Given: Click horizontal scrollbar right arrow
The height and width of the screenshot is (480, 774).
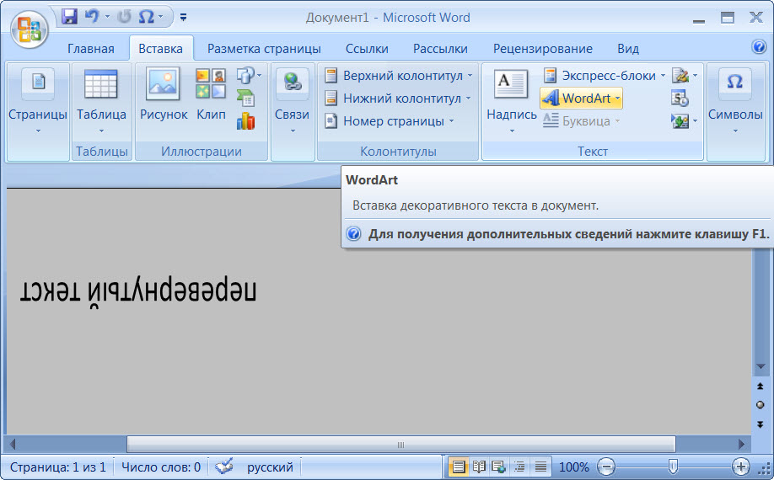Looking at the screenshot, I should click(741, 445).
